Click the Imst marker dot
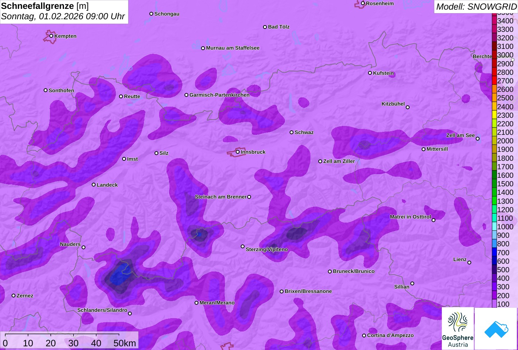This screenshot has height=350, width=518. tap(124, 159)
